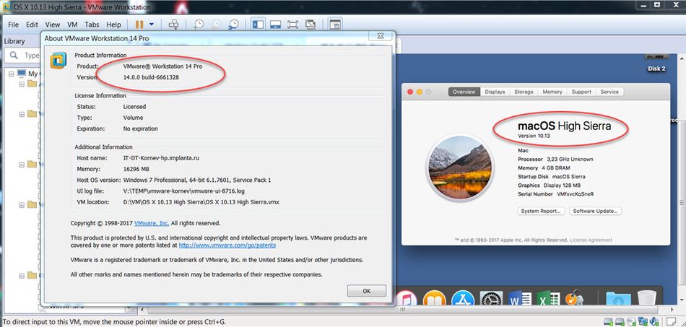Click the library search field

click(24, 56)
